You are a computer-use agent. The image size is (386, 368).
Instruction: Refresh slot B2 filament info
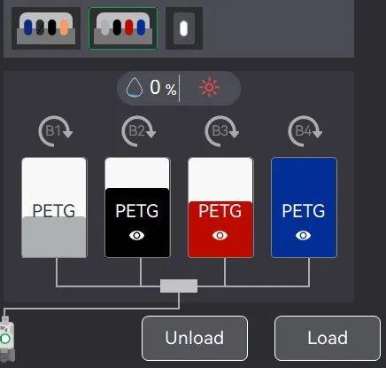(138, 131)
